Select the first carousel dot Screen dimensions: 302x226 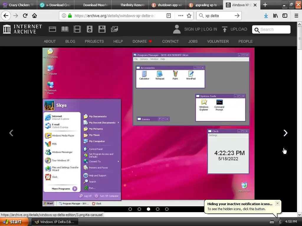coord(130,209)
